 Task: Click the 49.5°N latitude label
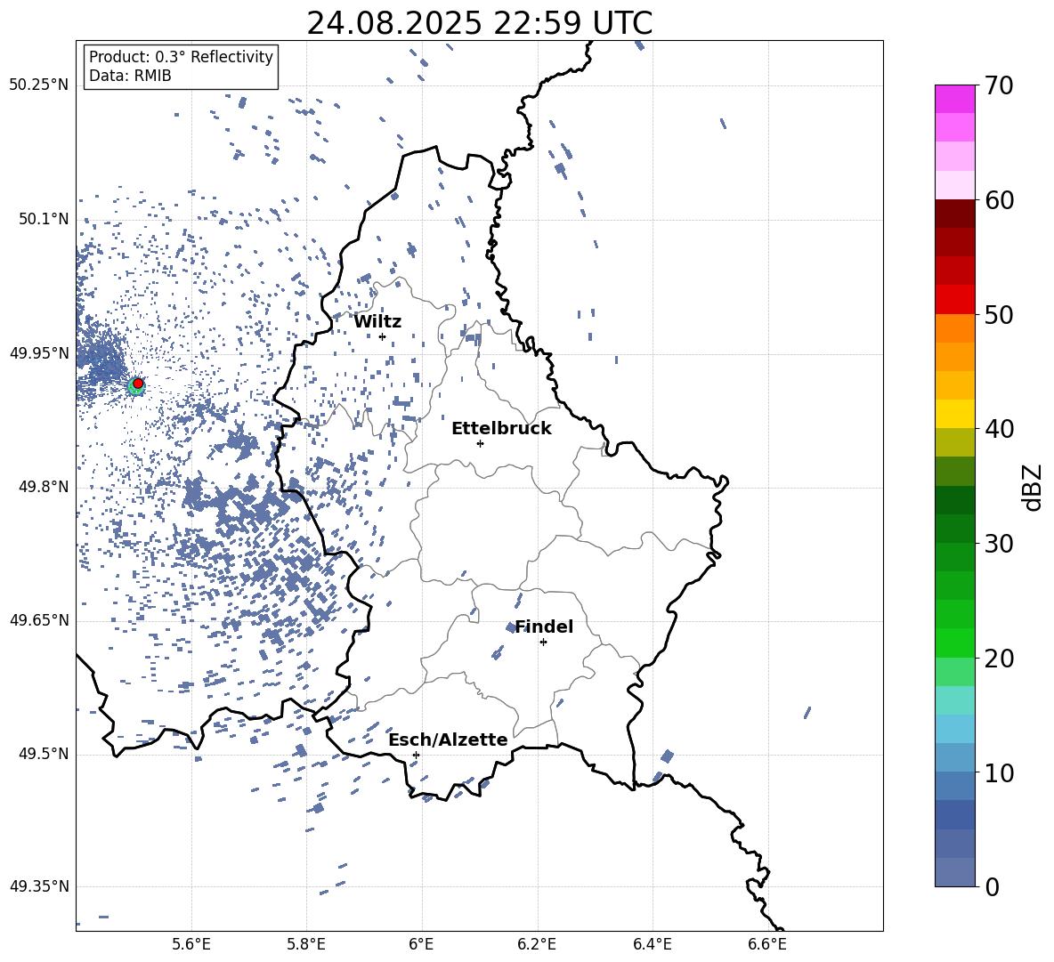(x=45, y=754)
